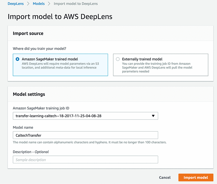Click the current page breadcrumb Import model to DeepLens

[x=76, y=4]
